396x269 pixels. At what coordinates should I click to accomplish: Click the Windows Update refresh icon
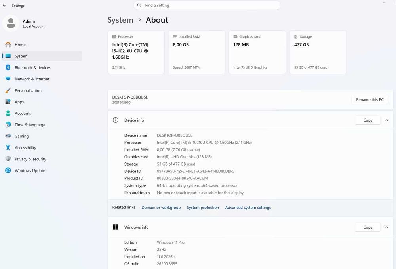tap(8, 170)
